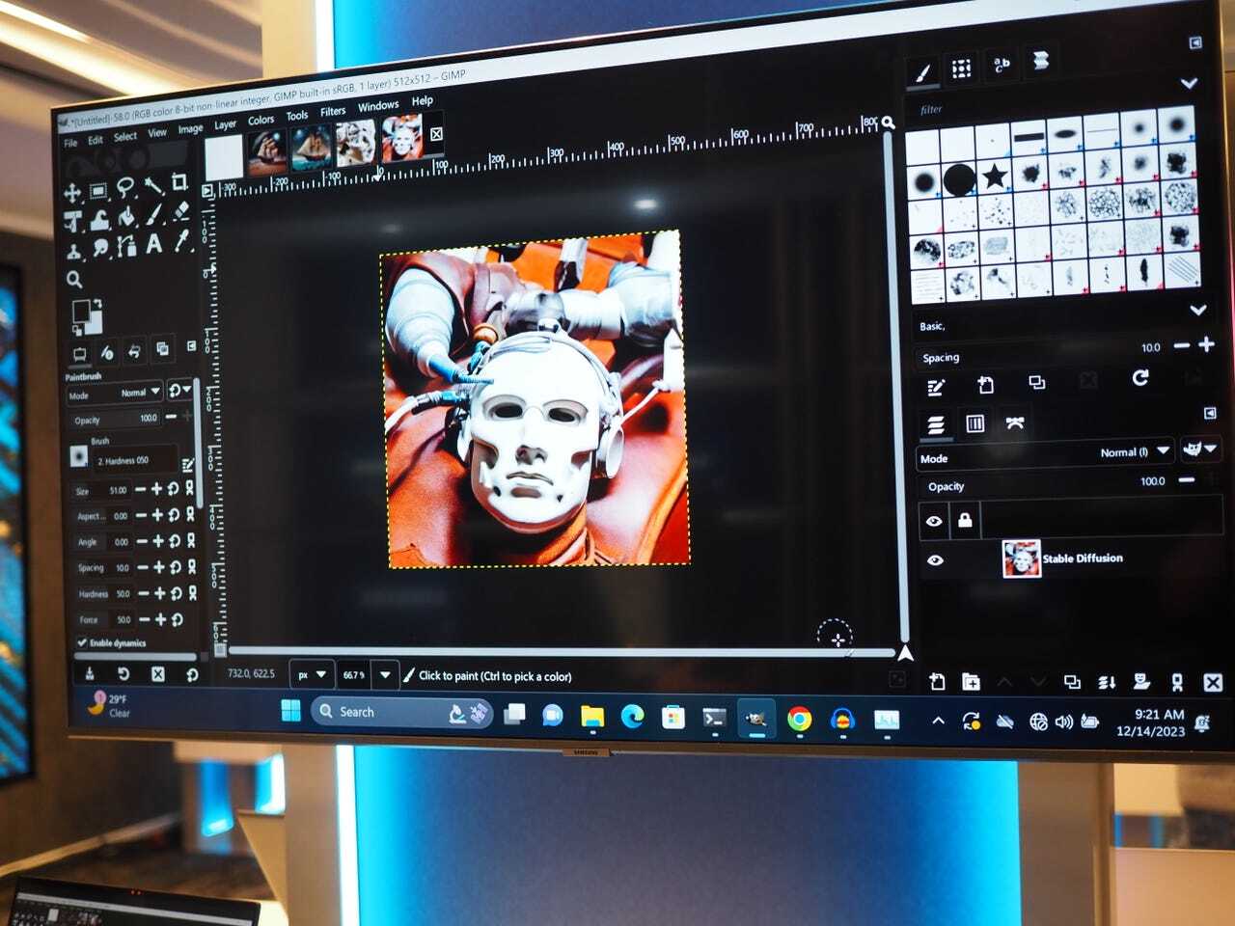Reset tool options to default values
Image resolution: width=1235 pixels, height=926 pixels.
[x=192, y=674]
